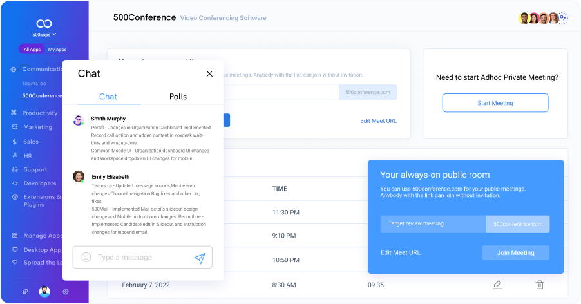Switch to the My Apps toggle
Screen dimensions: 581x304
57,49
